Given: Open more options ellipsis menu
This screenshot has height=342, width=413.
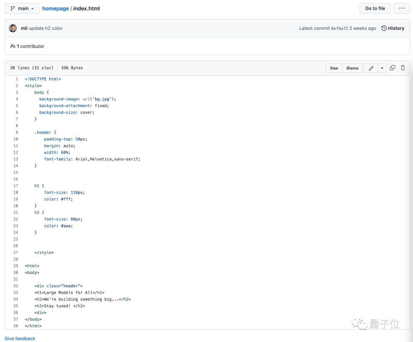Looking at the screenshot, I should [402, 8].
